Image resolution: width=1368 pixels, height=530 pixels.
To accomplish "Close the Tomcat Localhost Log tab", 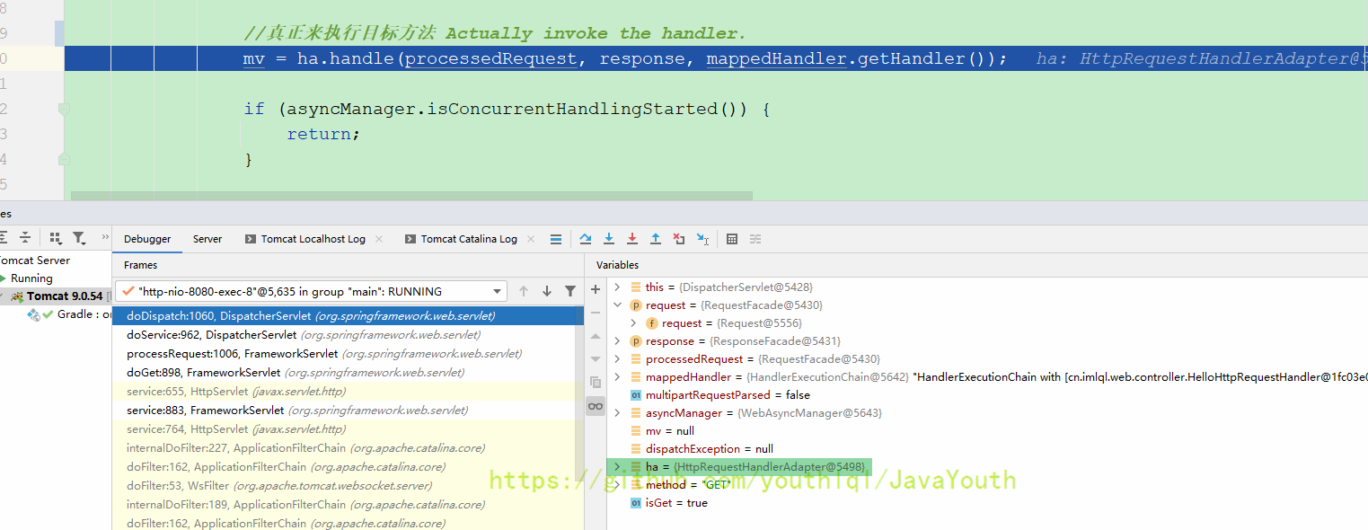I will [x=379, y=239].
